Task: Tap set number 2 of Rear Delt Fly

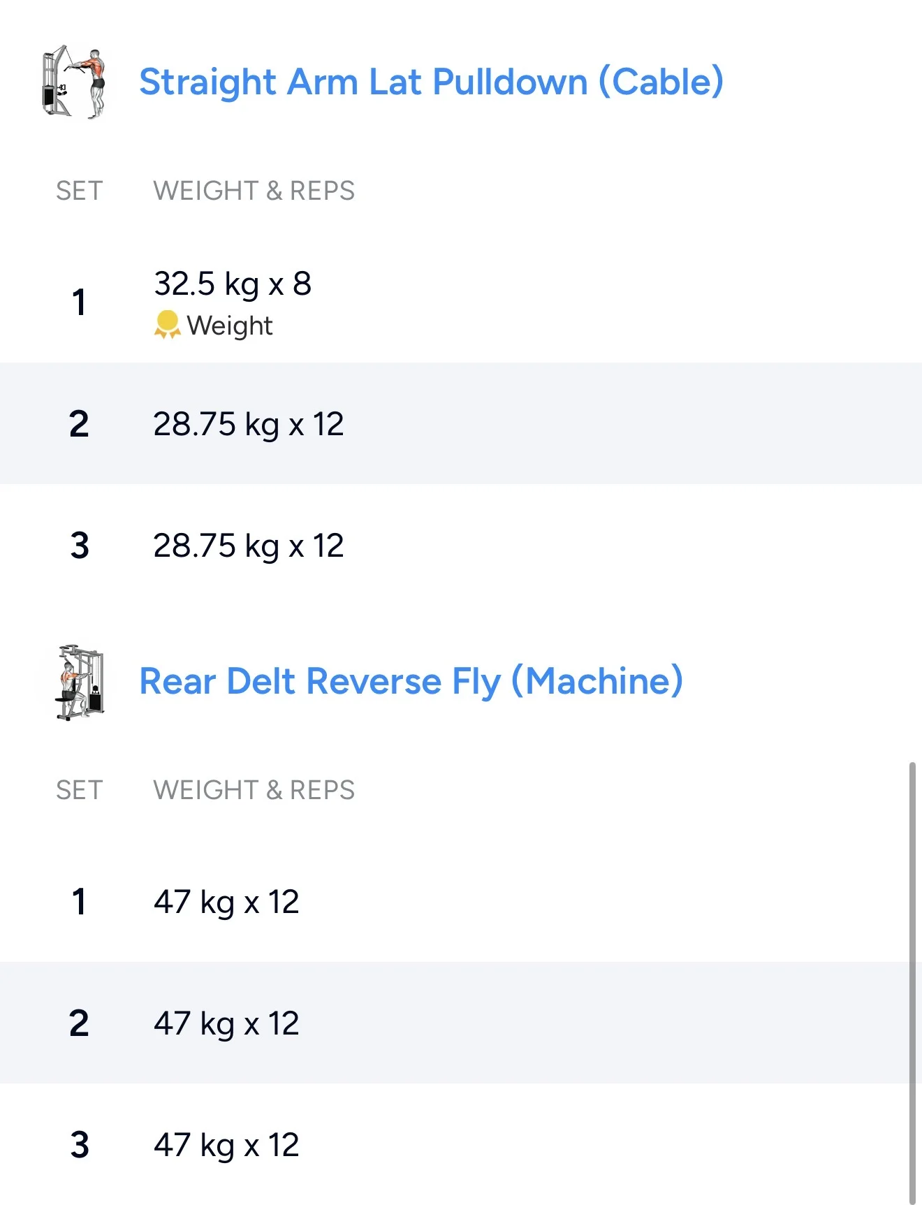Action: 79,1023
